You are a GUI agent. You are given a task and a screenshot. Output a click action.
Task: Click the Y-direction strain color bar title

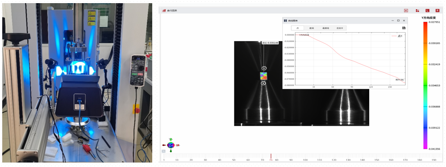coord(429,18)
